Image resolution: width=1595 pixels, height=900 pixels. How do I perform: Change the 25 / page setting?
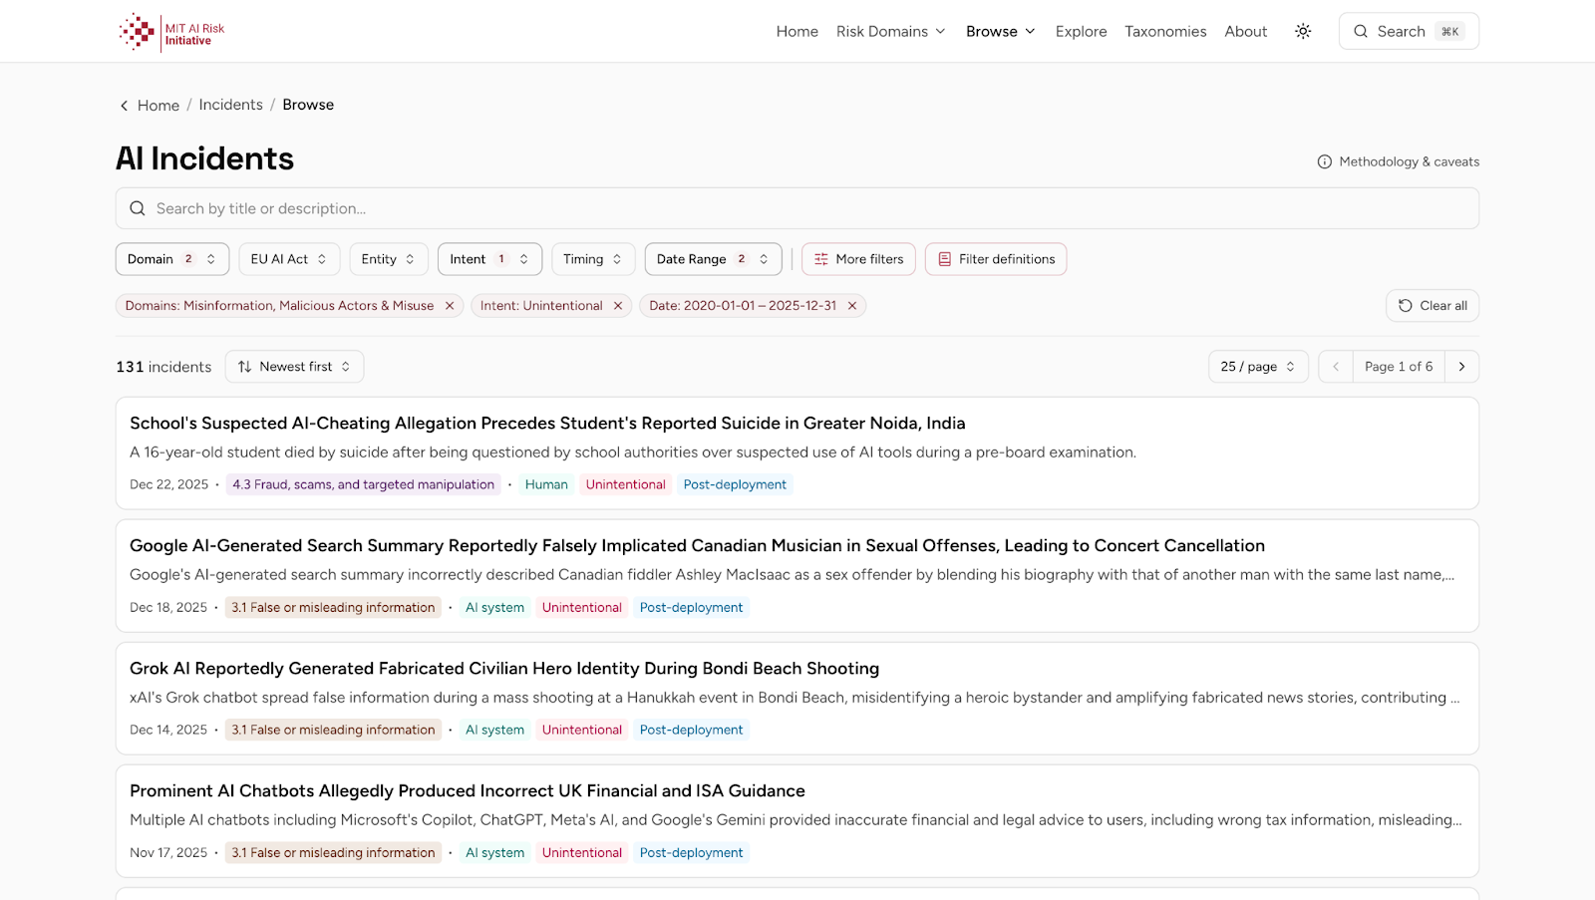(1258, 367)
